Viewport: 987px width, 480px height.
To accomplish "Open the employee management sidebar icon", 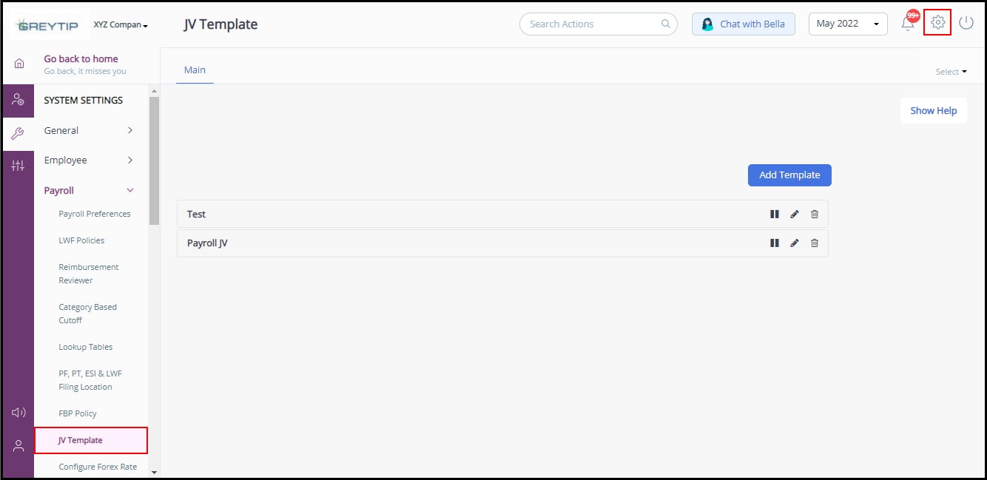I will point(18,100).
